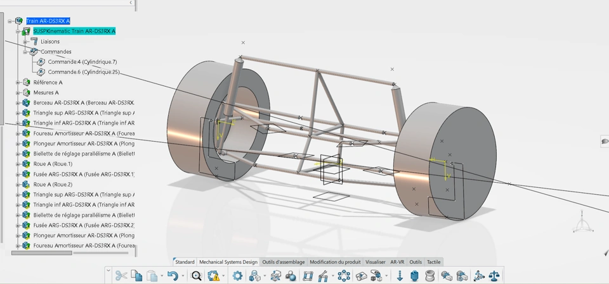The image size is (609, 284).
Task: Click the second box icon before the axis icon
Action: (461, 276)
